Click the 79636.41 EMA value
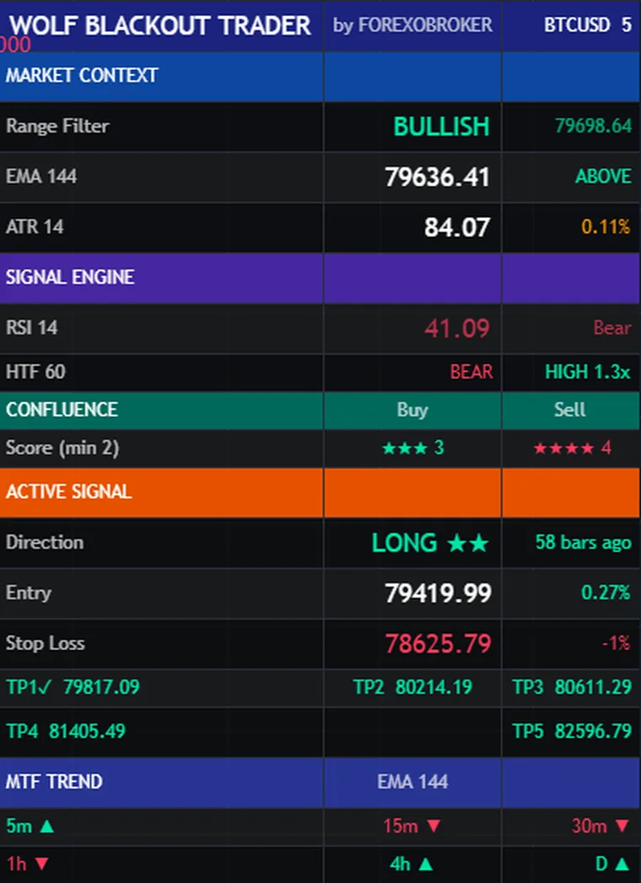Screen dimensions: 641x883 pos(437,176)
